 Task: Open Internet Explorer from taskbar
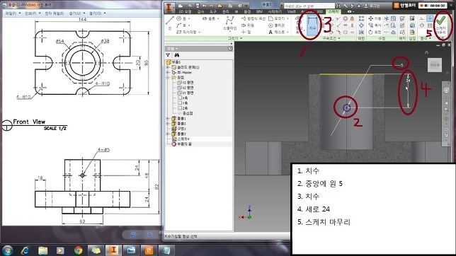pos(25,250)
